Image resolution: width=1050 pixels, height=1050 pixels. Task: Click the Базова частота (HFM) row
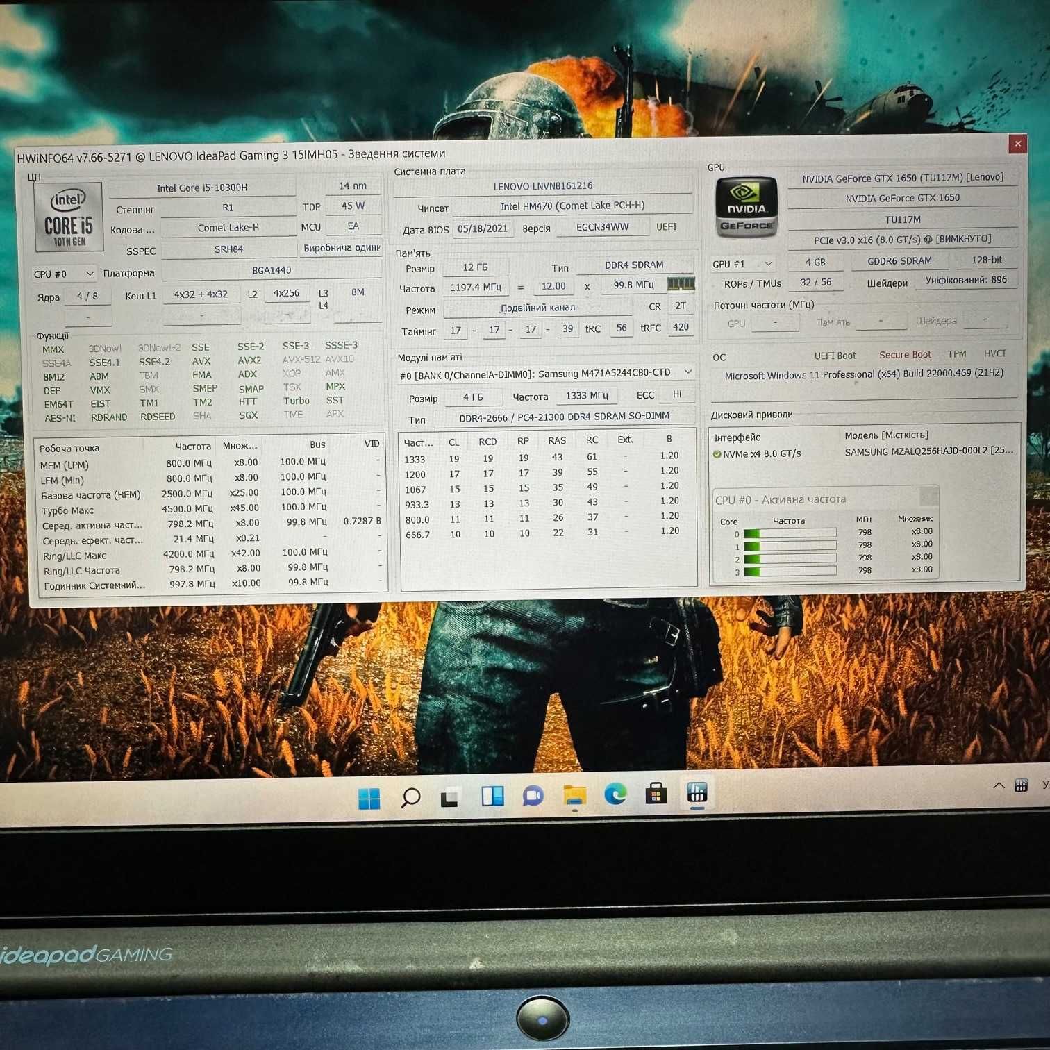click(x=210, y=494)
